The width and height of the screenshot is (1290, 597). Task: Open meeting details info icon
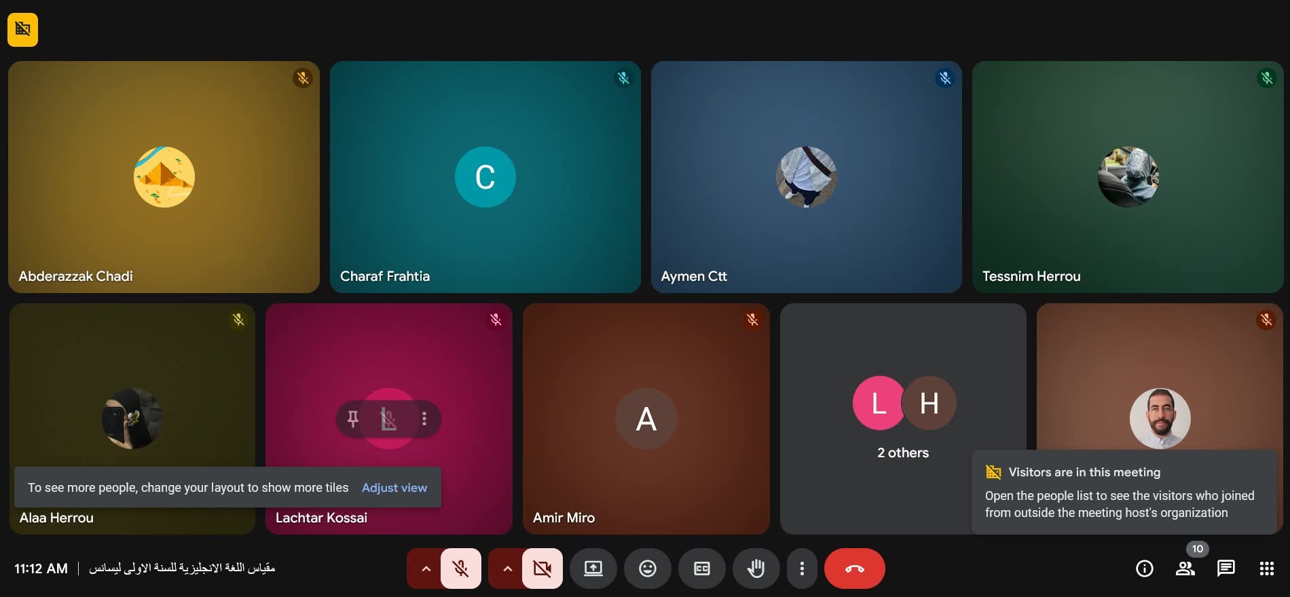[x=1145, y=569]
